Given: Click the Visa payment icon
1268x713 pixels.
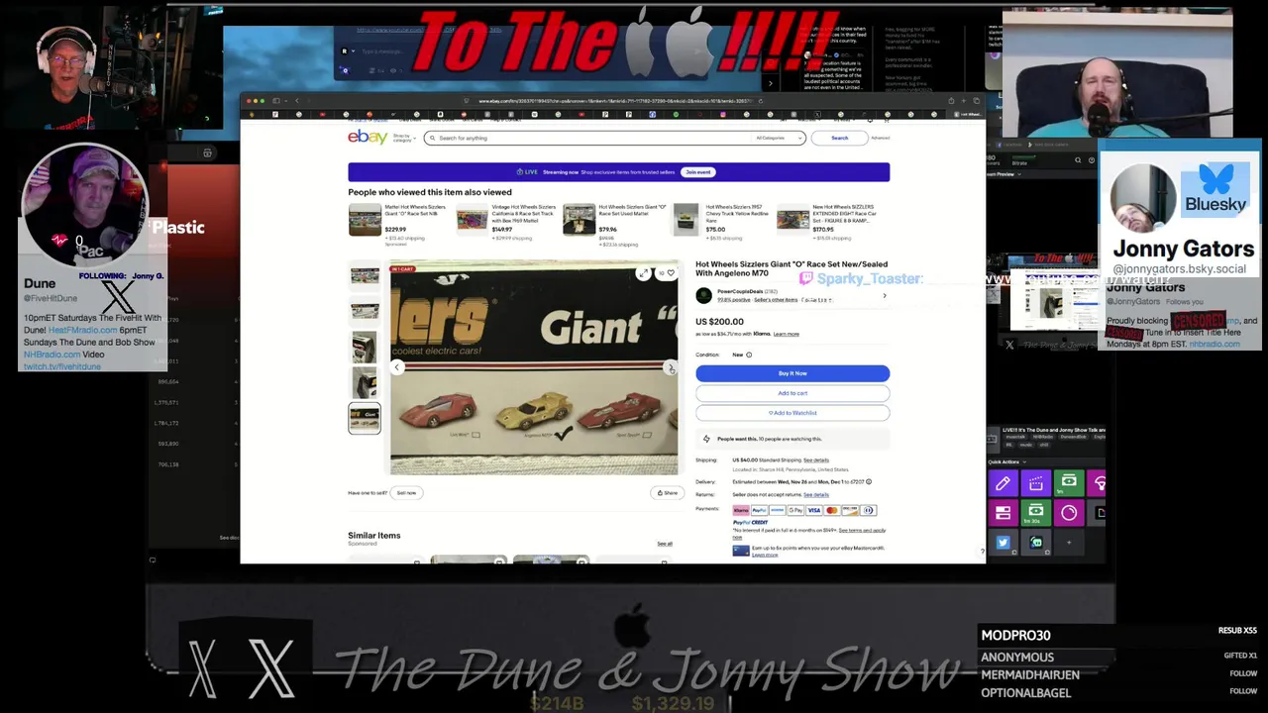Looking at the screenshot, I should point(813,510).
